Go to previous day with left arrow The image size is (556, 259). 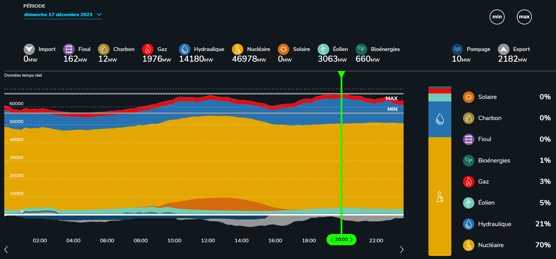6,249
